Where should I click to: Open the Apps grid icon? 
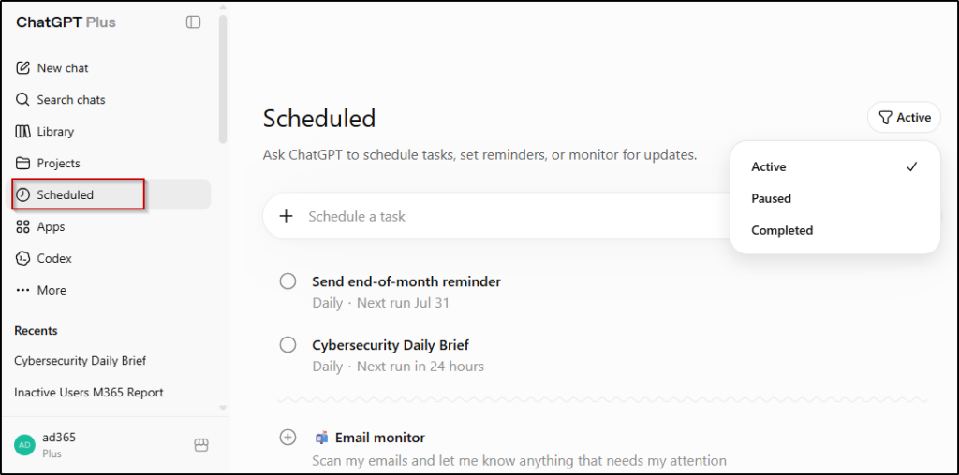[22, 226]
